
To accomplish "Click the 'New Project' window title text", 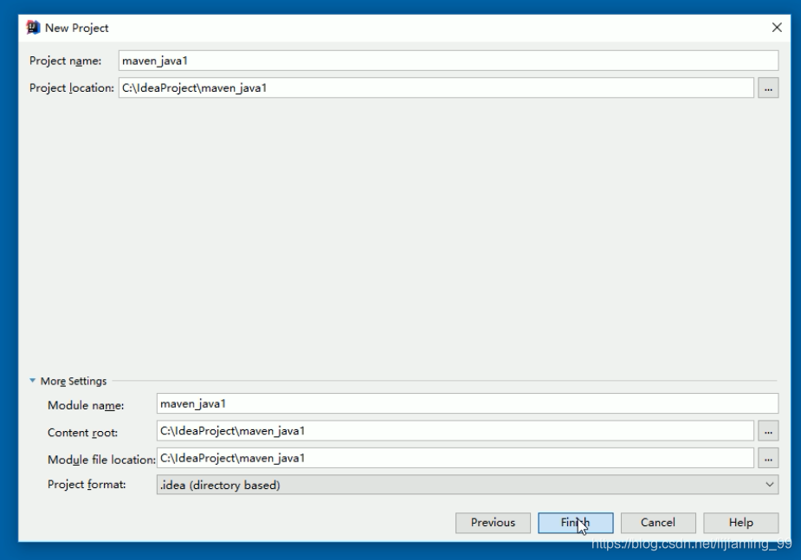I will 76,28.
